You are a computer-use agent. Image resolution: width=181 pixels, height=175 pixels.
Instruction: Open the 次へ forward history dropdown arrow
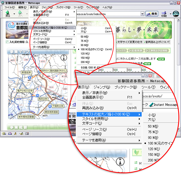point(27,14)
